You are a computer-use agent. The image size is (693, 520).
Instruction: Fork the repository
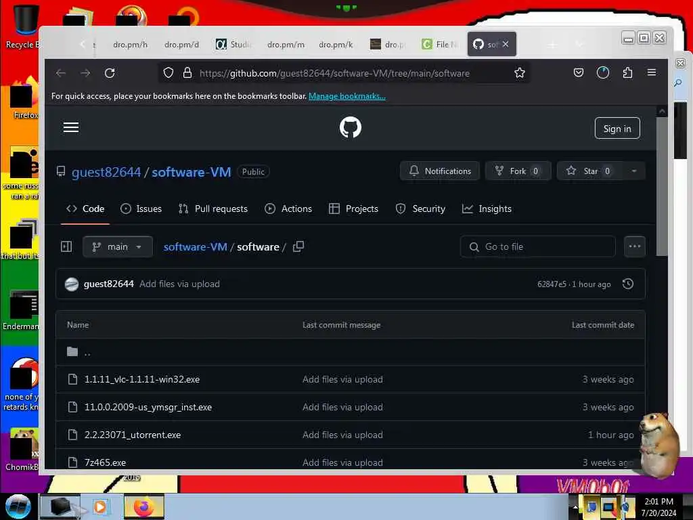[518, 171]
